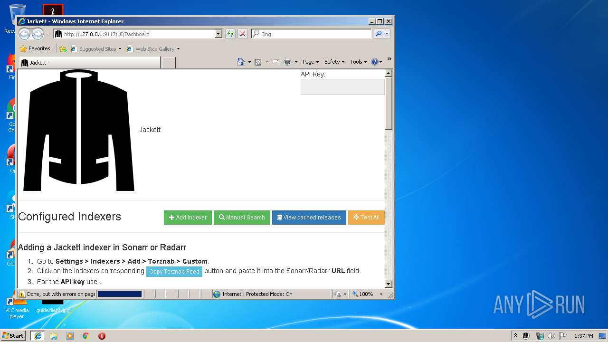Open a new blank tab

pyautogui.click(x=169, y=63)
